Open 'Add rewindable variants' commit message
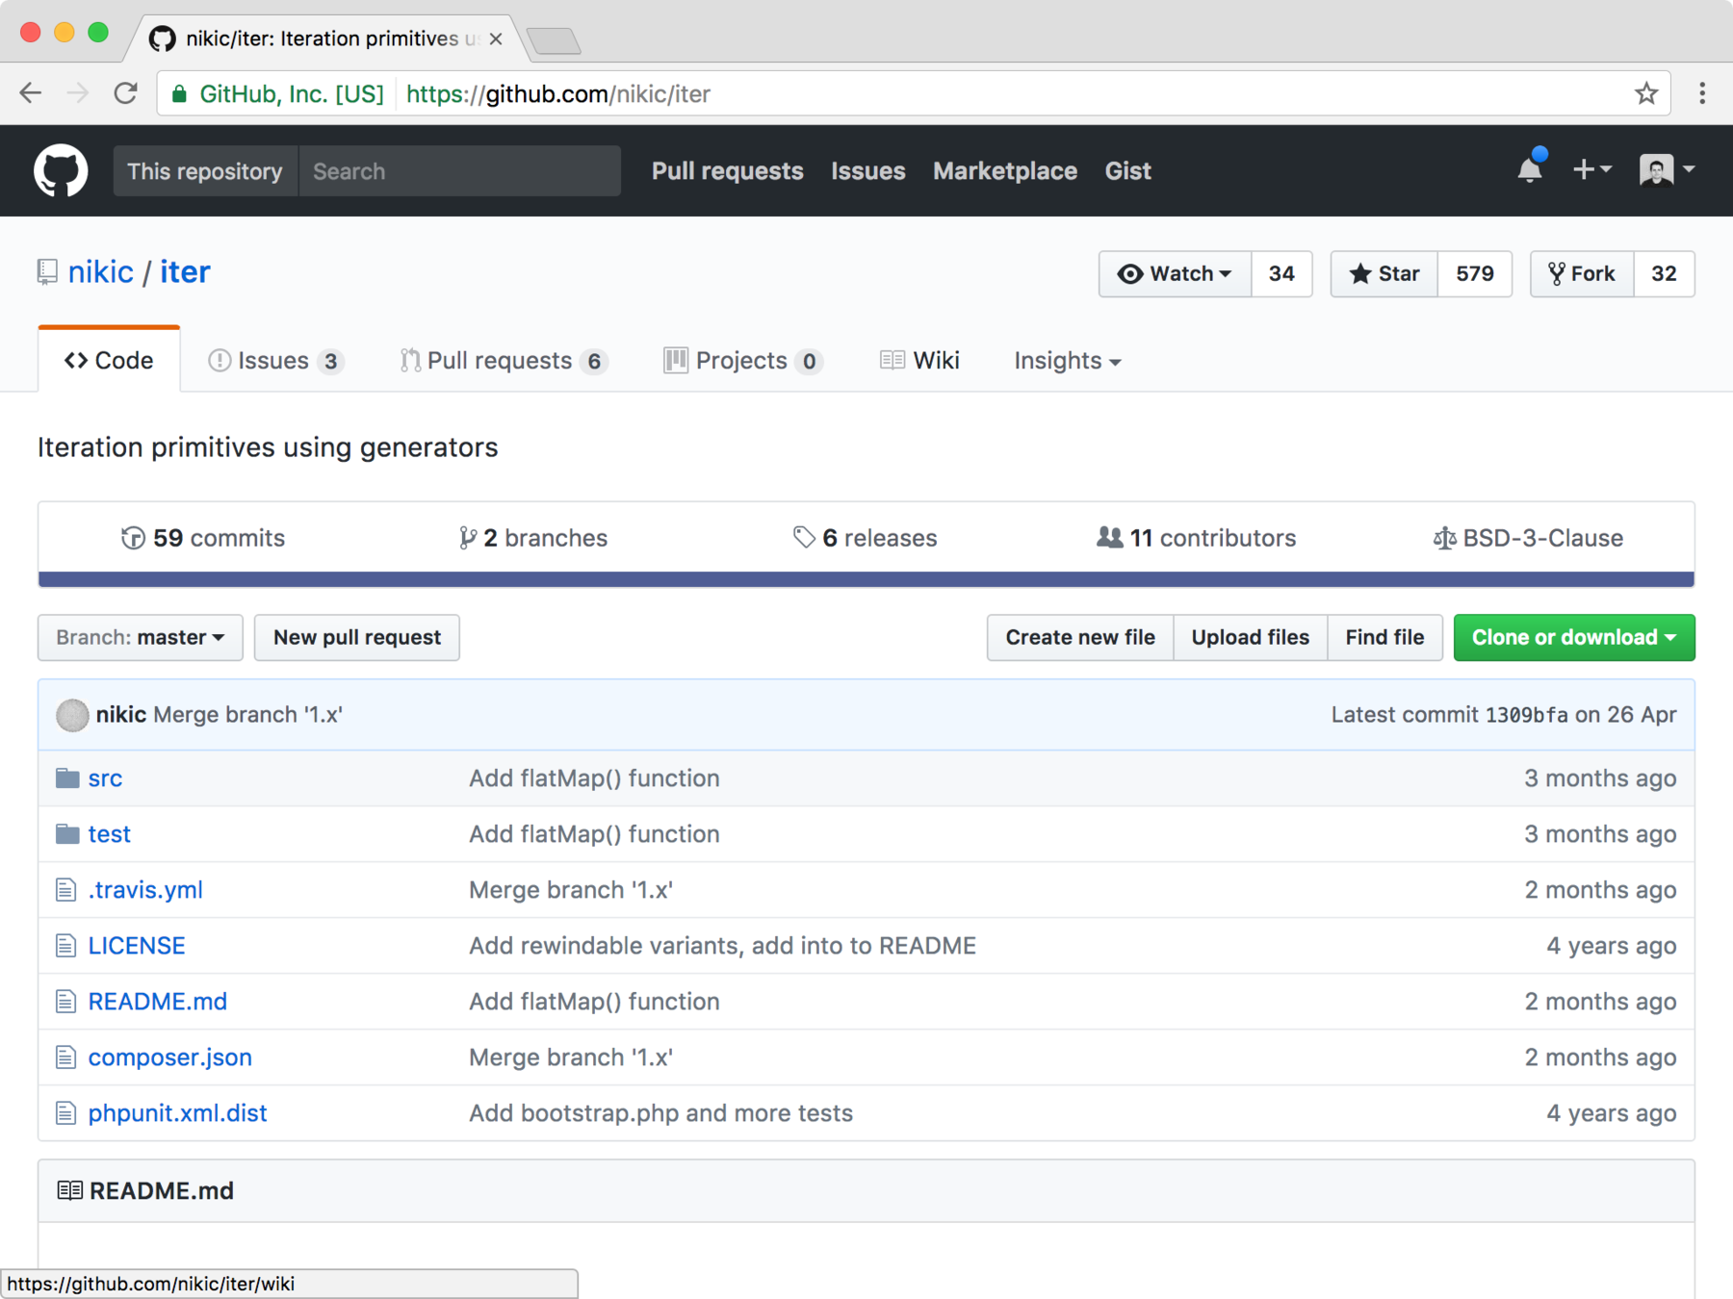 click(x=722, y=946)
